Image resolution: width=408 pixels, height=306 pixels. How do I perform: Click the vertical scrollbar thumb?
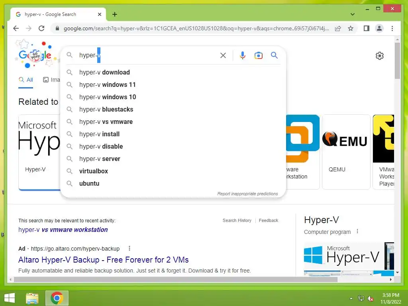coord(397,61)
